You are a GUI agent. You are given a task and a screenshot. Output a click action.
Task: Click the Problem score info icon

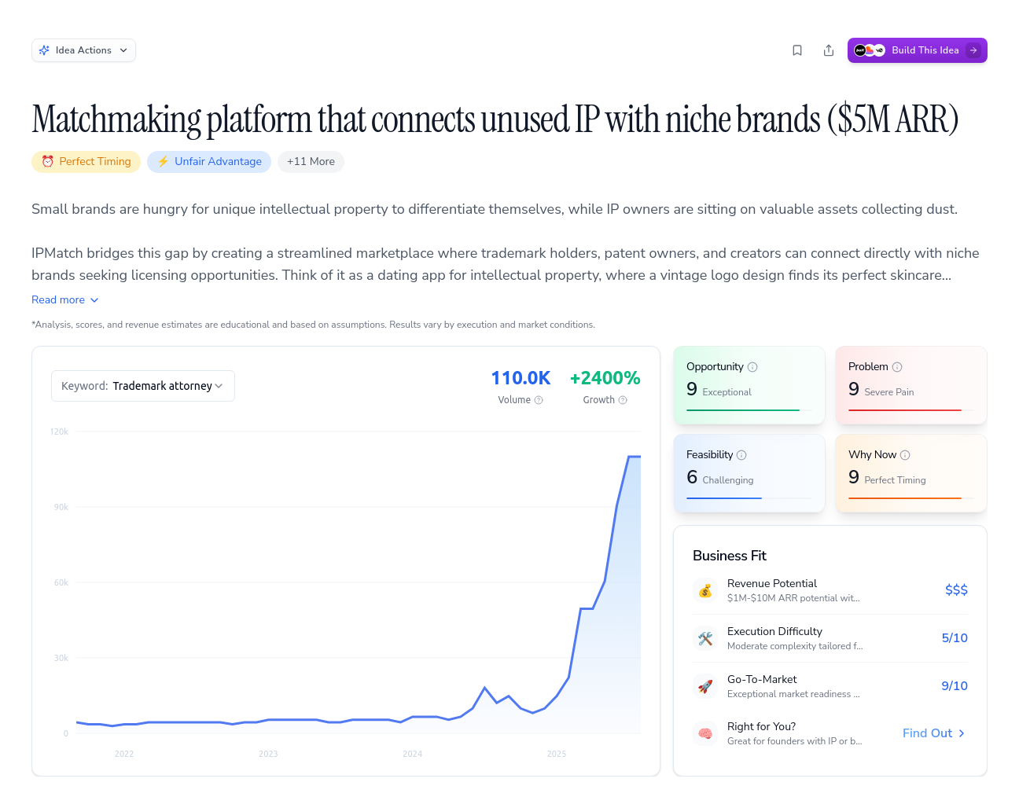tap(897, 367)
